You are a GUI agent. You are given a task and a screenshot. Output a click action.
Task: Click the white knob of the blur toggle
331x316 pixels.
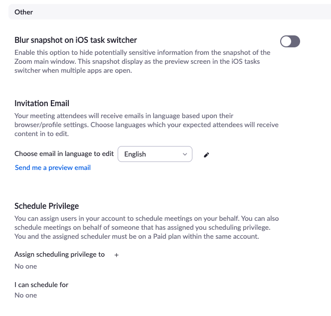click(x=286, y=41)
